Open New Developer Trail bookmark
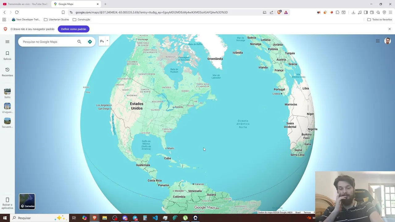This screenshot has height=222, width=395. pyautogui.click(x=26, y=19)
